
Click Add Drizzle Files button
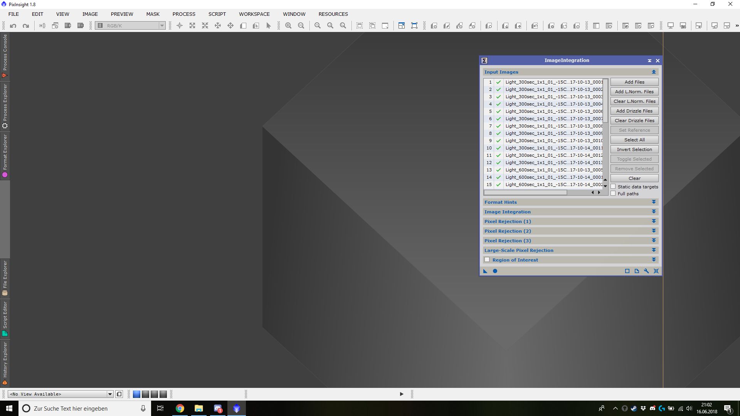pyautogui.click(x=634, y=111)
